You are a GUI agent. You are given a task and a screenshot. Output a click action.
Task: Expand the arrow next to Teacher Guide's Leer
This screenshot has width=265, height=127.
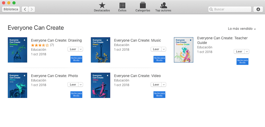click(247, 51)
